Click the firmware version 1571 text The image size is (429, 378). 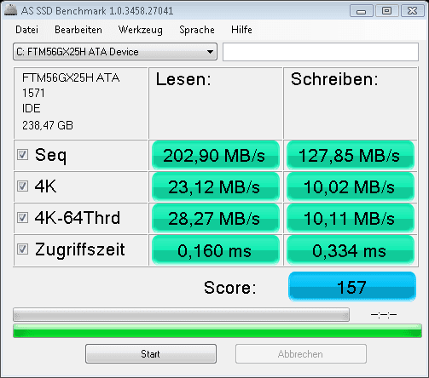click(x=33, y=93)
